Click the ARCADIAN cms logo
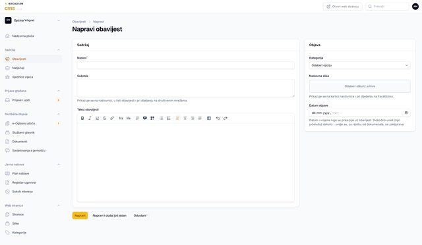 click(14, 7)
